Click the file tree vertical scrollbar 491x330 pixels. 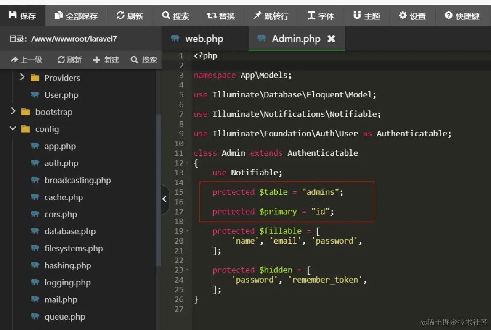pos(159,191)
